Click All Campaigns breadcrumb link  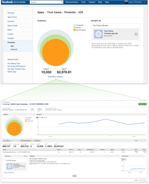(x=6, y=102)
